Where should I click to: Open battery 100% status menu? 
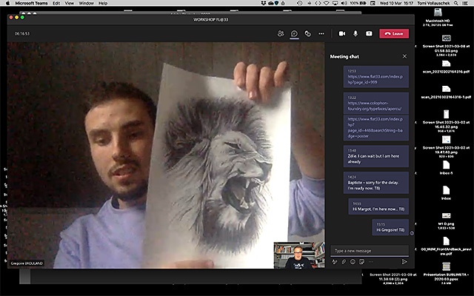pos(358,3)
